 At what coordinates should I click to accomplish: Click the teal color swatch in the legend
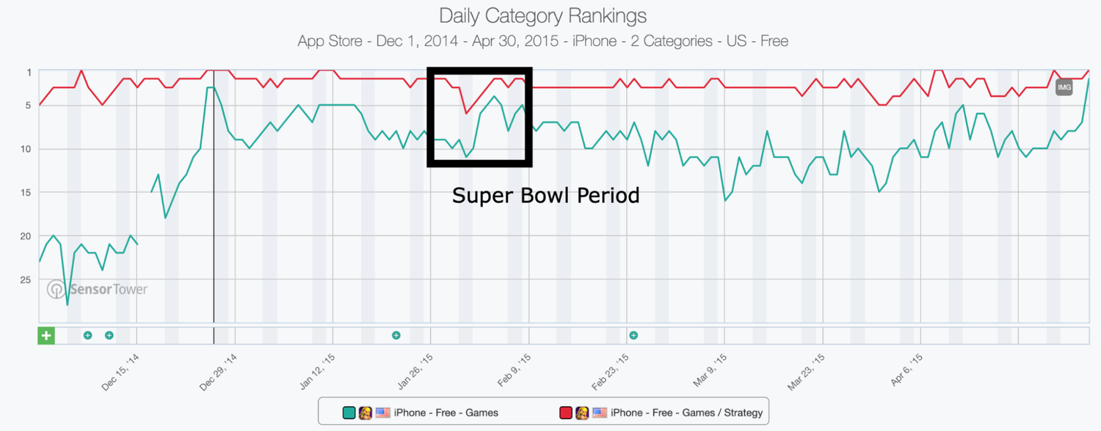(x=349, y=413)
